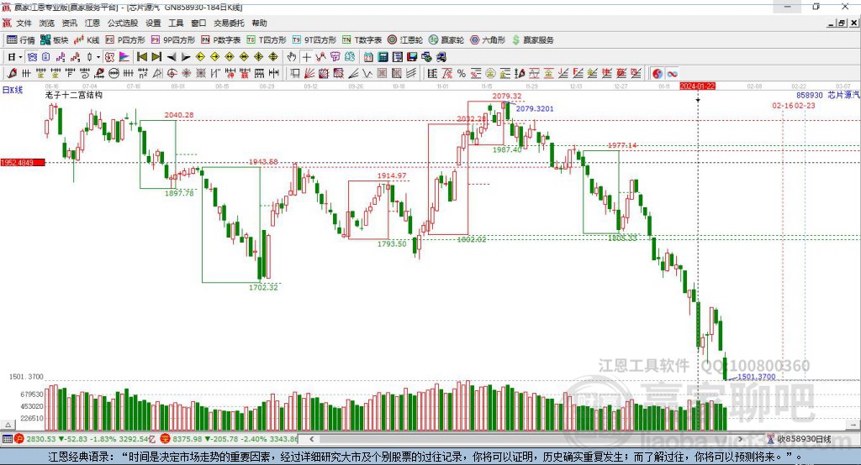
Task: Step chart right with black arrow
Action: [186, 57]
